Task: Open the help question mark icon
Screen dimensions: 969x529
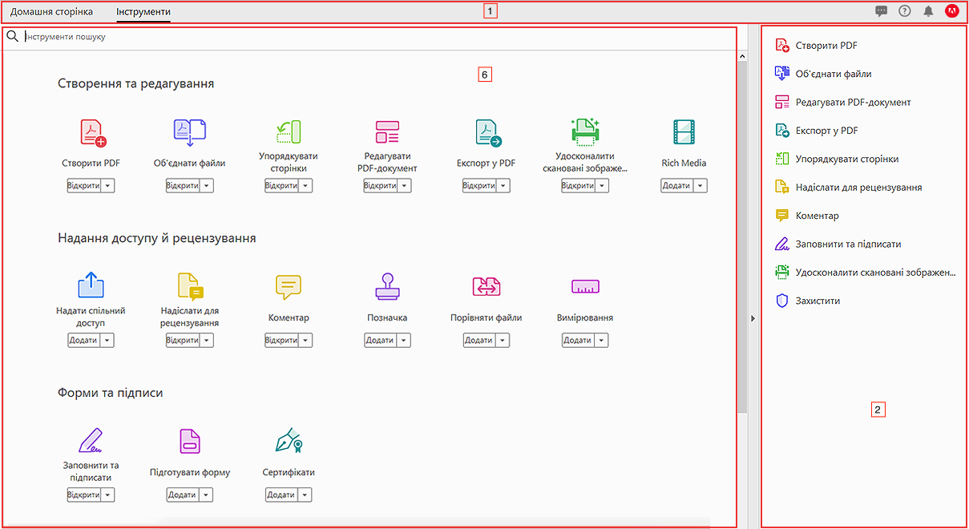Action: (x=905, y=11)
